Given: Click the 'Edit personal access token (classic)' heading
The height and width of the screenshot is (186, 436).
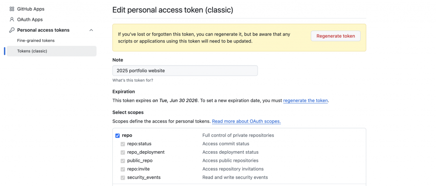Looking at the screenshot, I should coord(172,10).
